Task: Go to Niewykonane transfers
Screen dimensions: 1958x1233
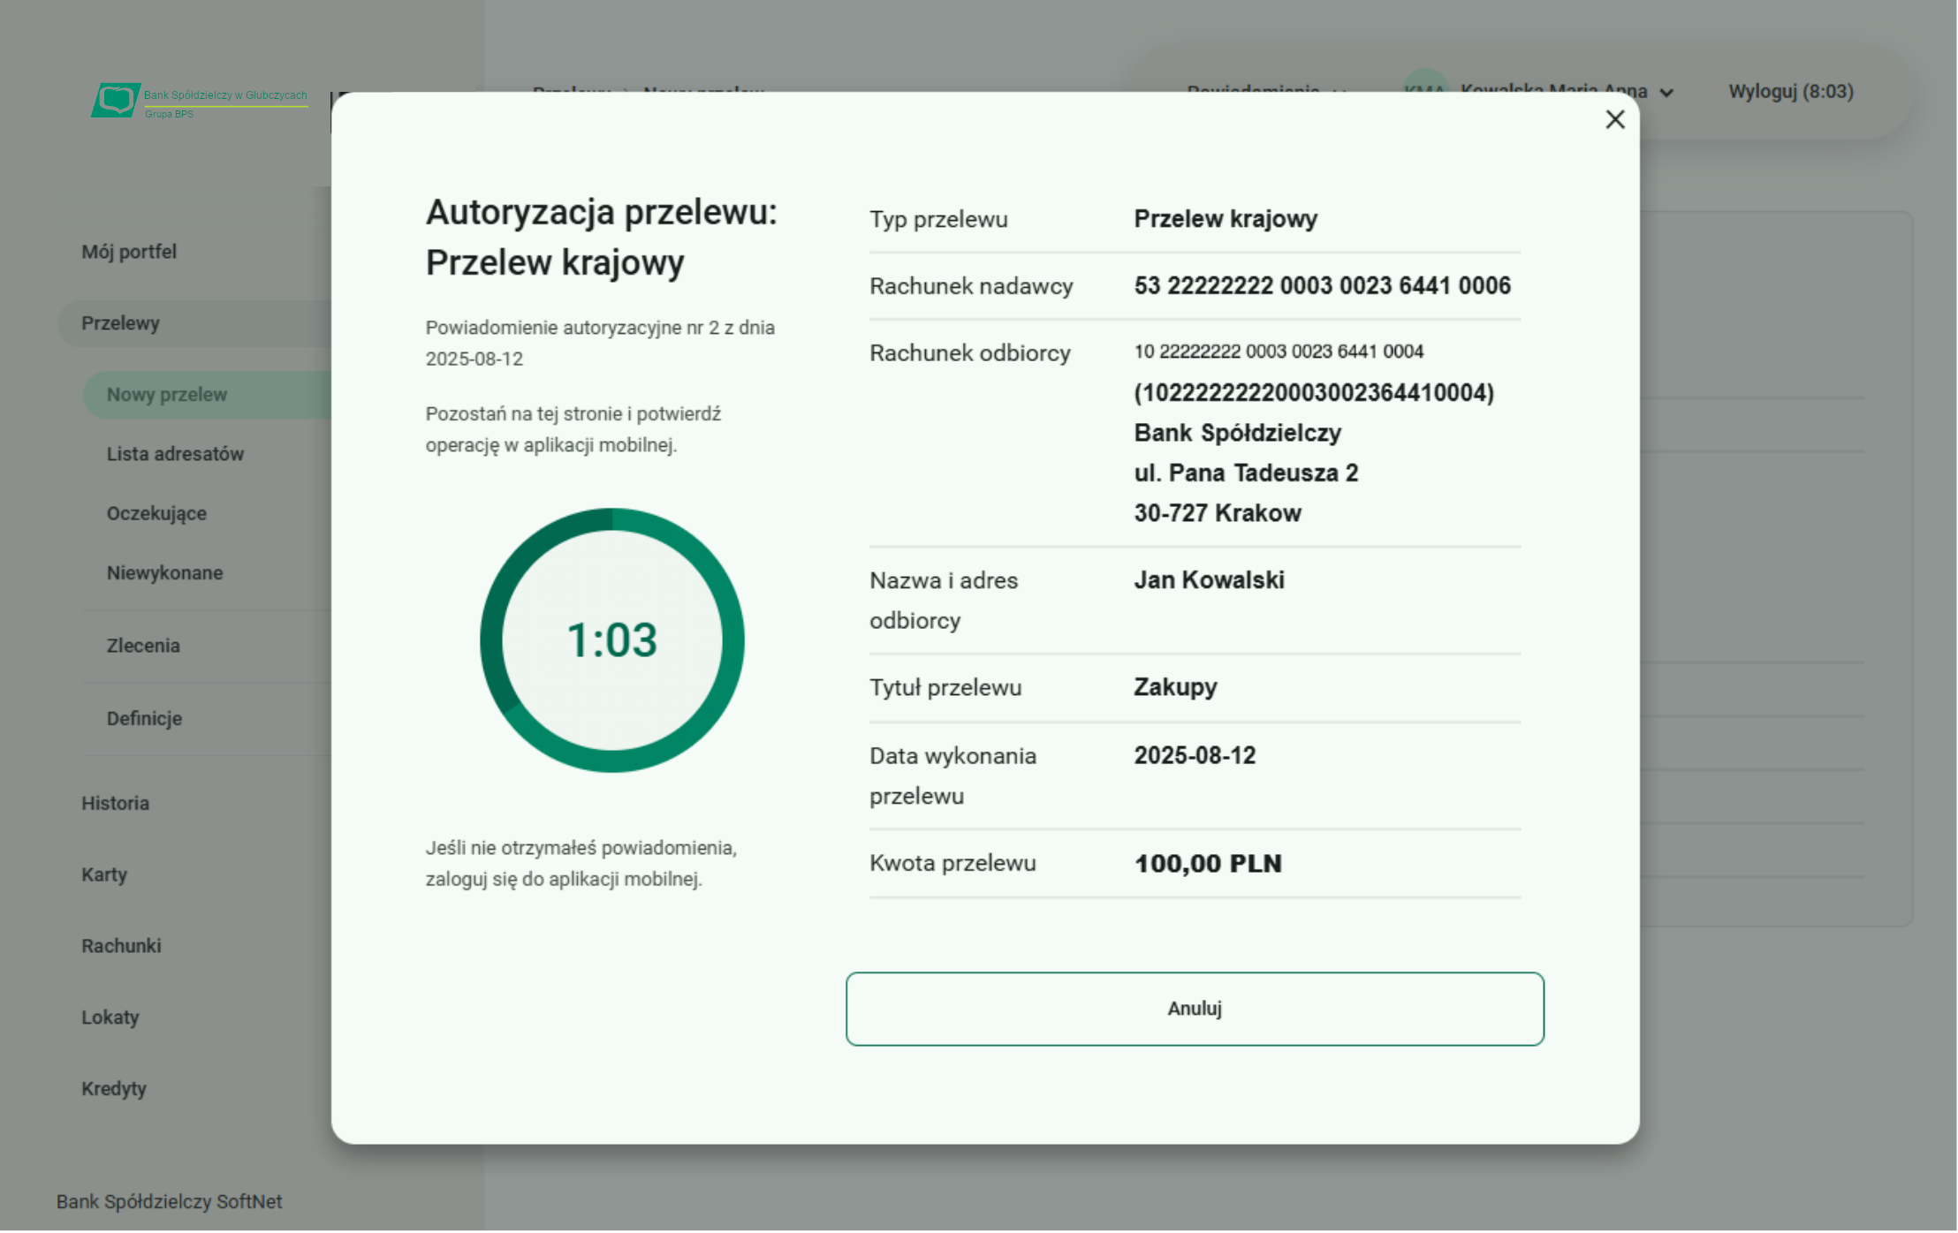Action: [x=164, y=572]
